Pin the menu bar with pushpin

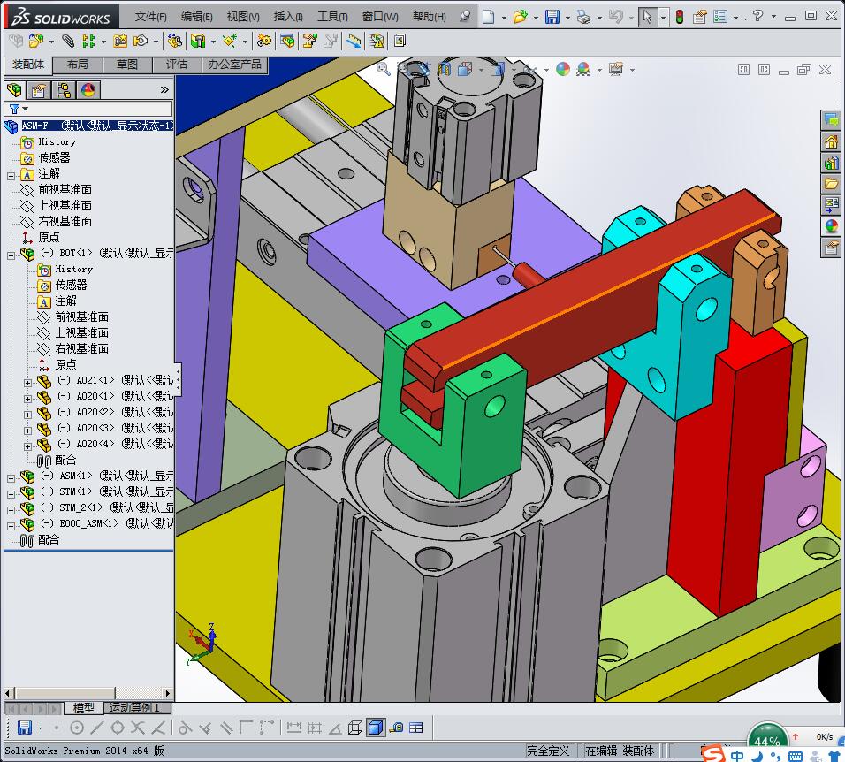coord(465,16)
